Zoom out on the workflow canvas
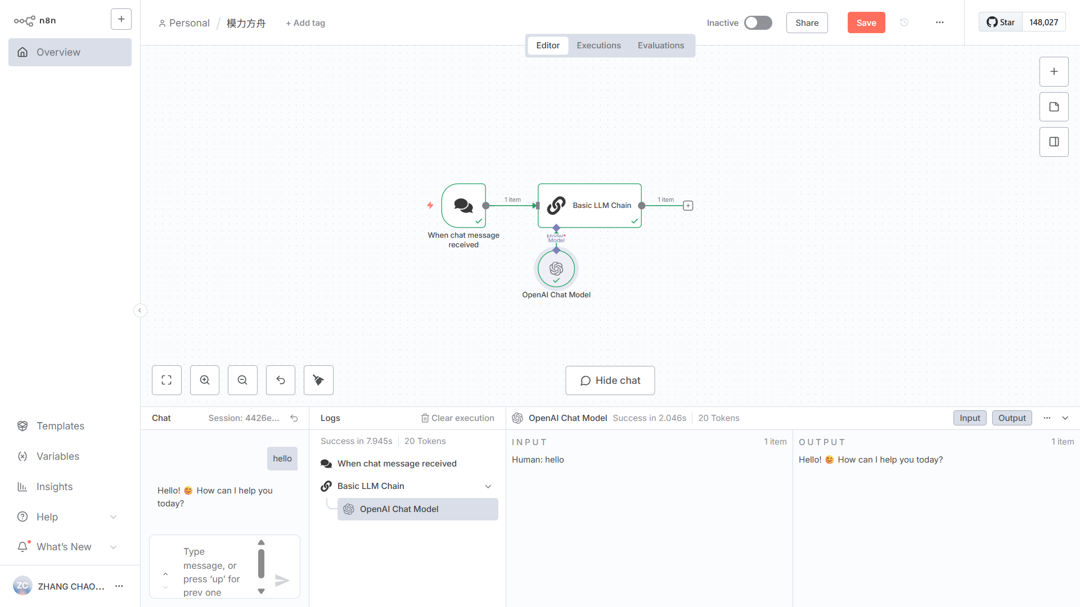Screen dimensions: 1080x607 coord(242,380)
